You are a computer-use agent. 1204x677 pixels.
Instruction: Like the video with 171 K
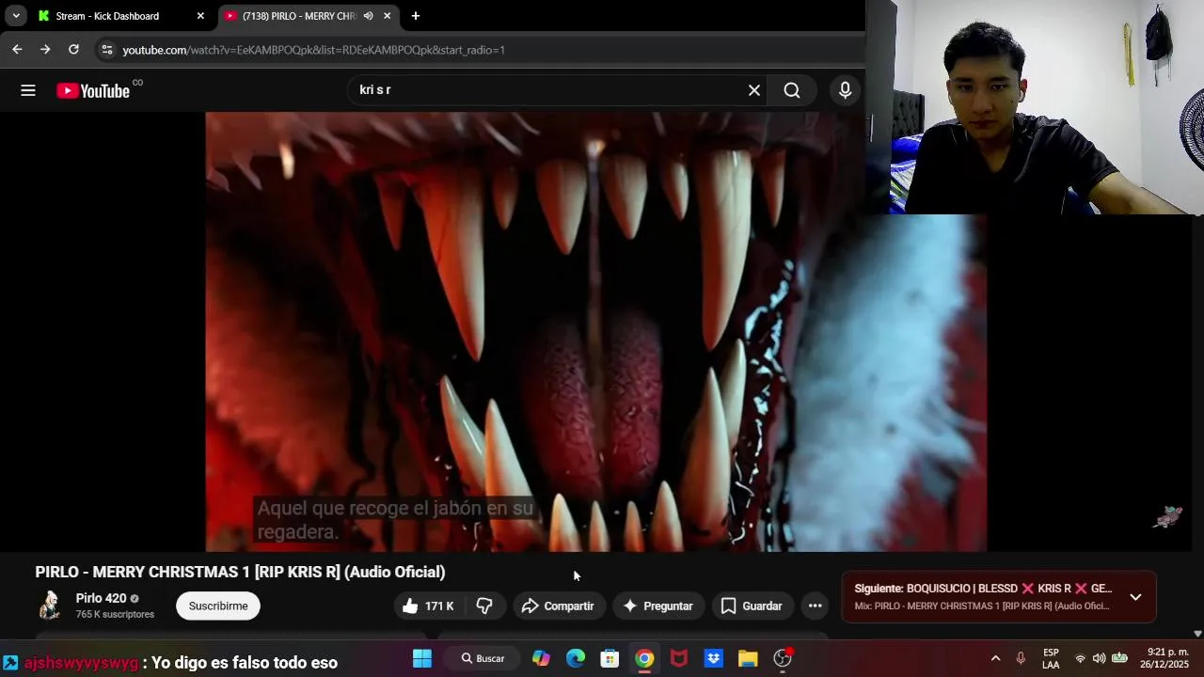click(x=428, y=606)
